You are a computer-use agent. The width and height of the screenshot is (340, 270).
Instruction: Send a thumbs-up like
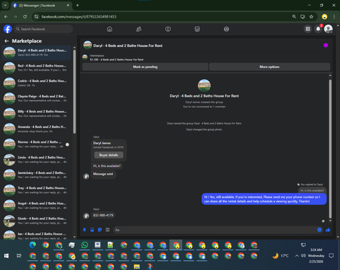[328, 230]
